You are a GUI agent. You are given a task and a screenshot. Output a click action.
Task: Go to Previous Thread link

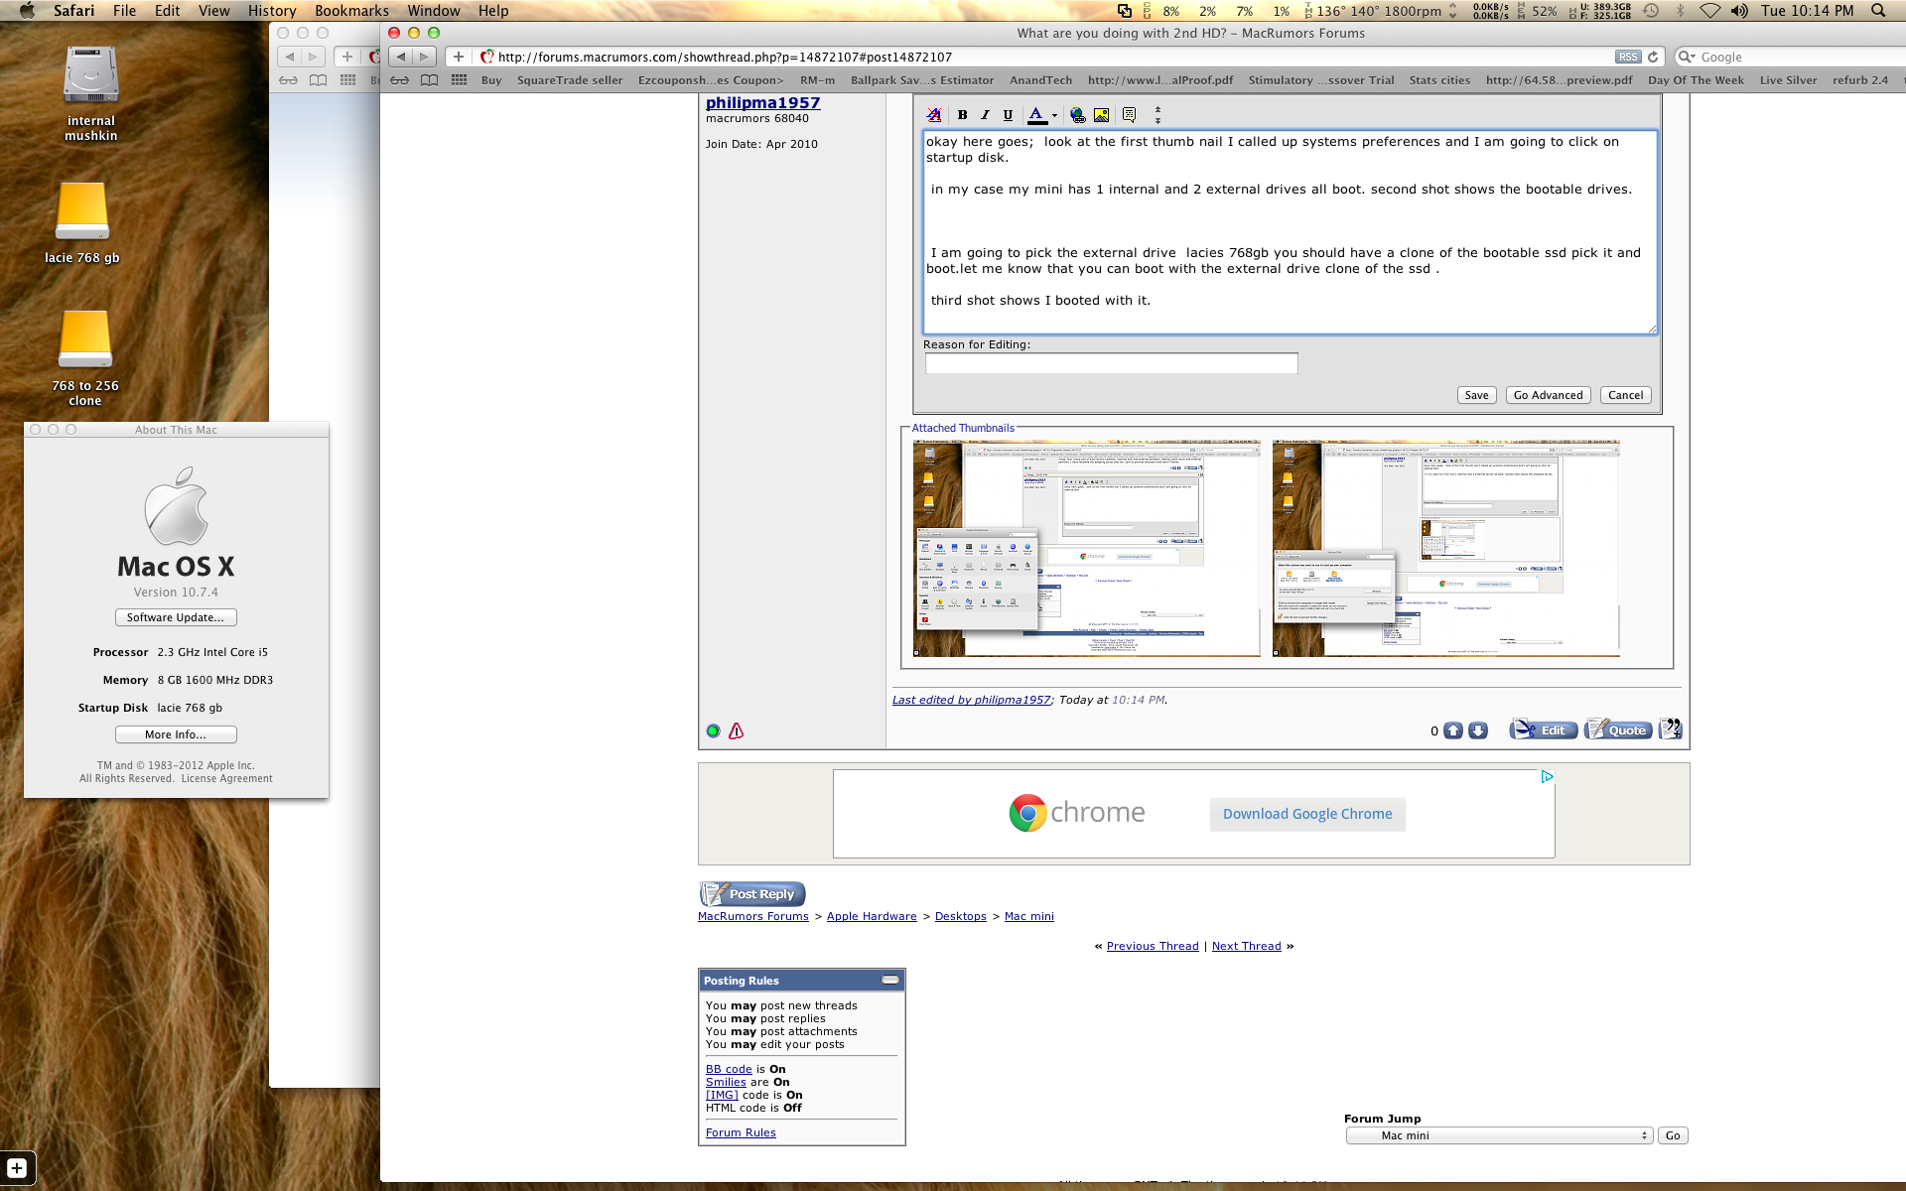click(x=1153, y=946)
